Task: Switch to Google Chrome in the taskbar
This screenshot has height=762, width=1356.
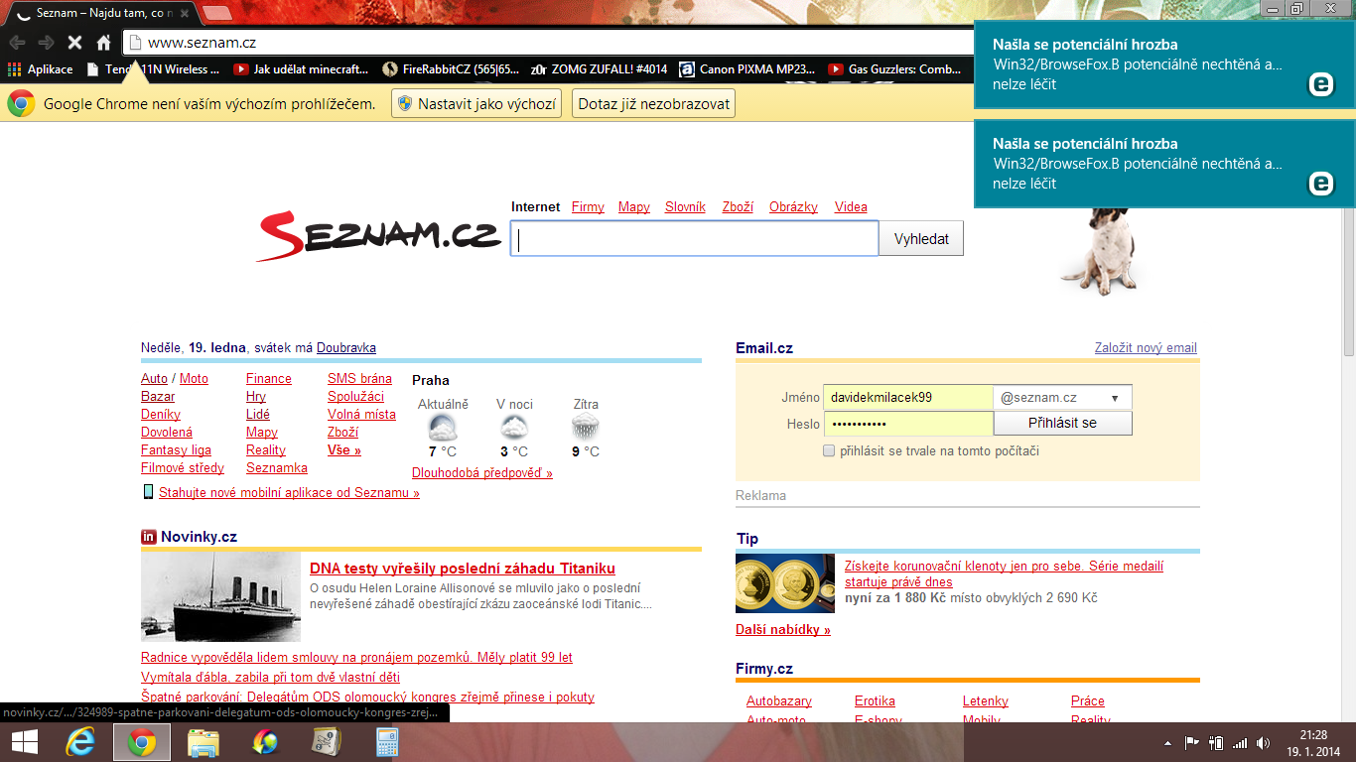Action: tap(142, 742)
